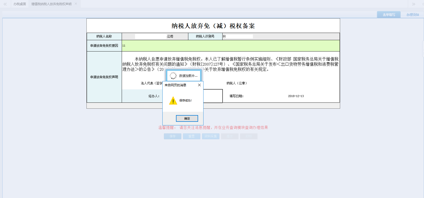Click the 确定 button in the dialog
The width and height of the screenshot is (424, 198).
coord(187,118)
